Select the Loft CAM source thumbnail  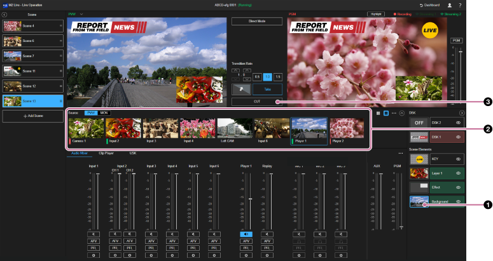(235, 128)
